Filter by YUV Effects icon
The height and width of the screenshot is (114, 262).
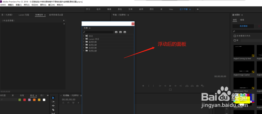coord(125,32)
